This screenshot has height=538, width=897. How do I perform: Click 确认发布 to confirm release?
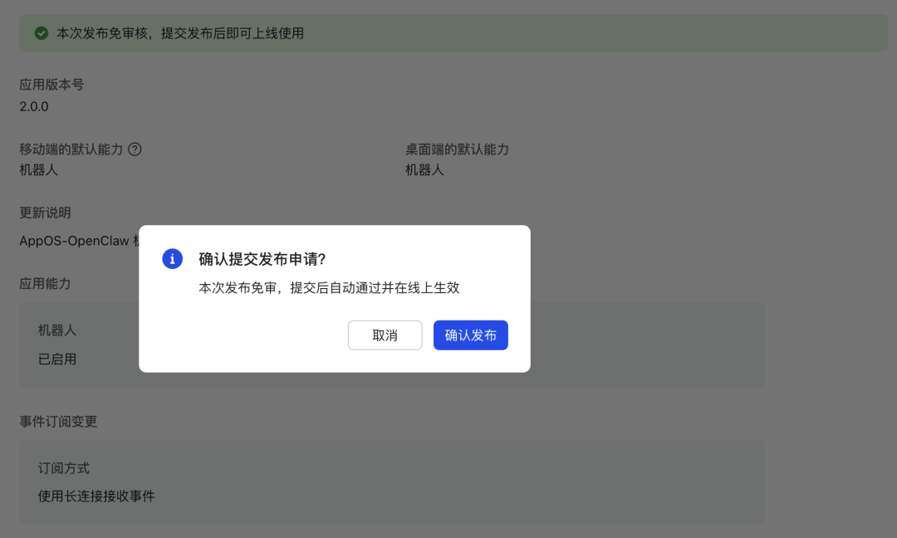[471, 335]
